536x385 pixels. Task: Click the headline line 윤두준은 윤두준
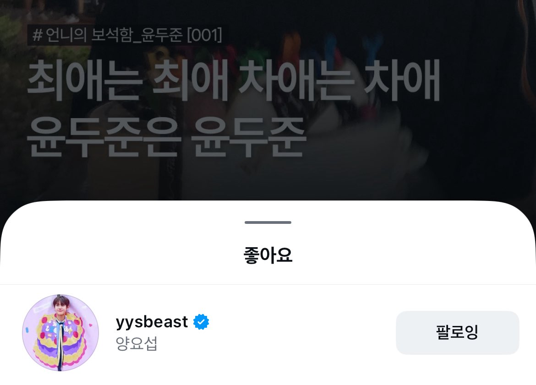pyautogui.click(x=166, y=137)
